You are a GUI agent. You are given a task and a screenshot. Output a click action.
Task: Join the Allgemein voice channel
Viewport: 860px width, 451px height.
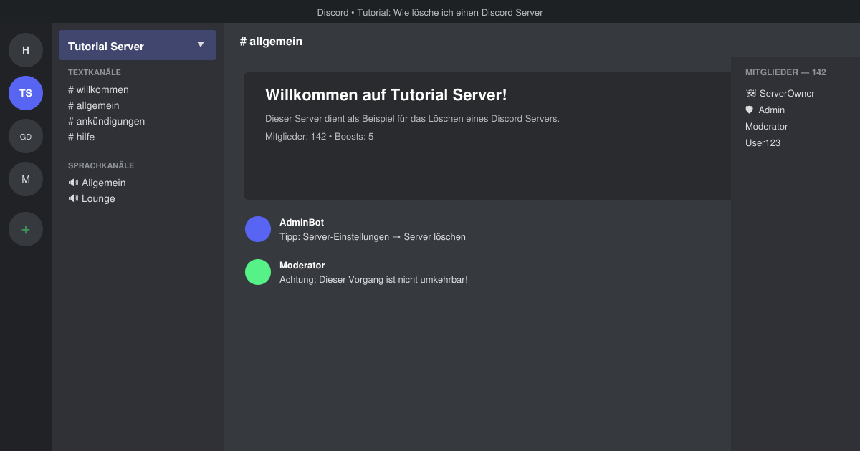click(x=97, y=183)
